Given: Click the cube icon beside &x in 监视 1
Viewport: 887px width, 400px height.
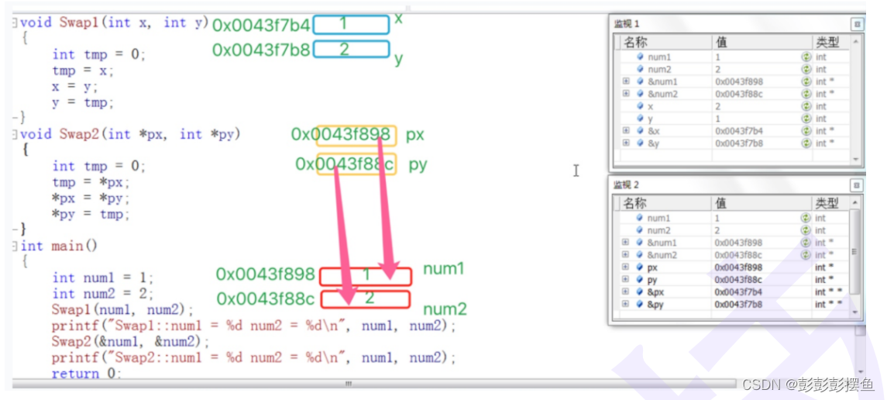Looking at the screenshot, I should (x=641, y=131).
